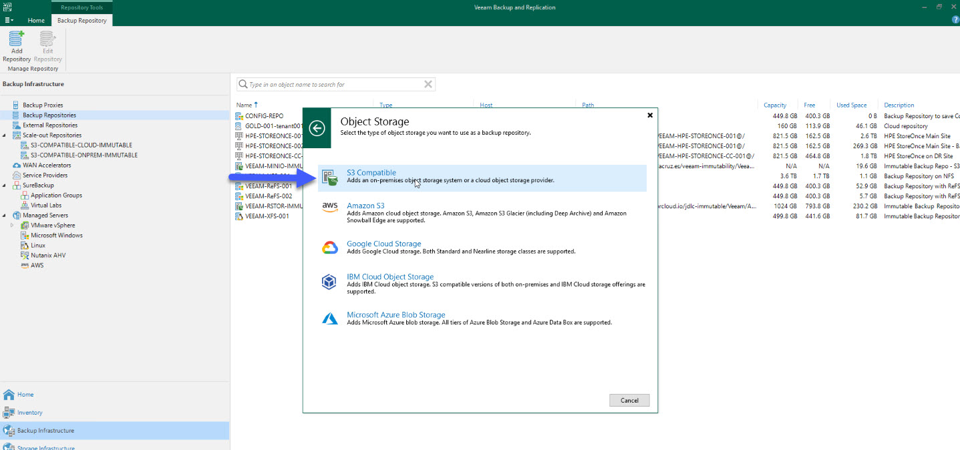Select S3-COMPATIBLE-CLOUD-IMMUTABLE scale-out repository

(81, 145)
